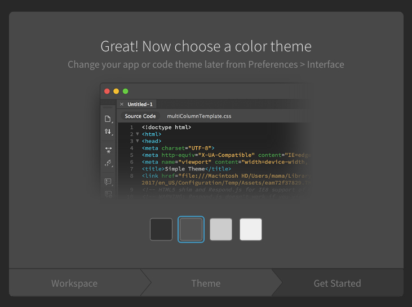
Task: Click the File Management arrows icon
Action: [108, 131]
